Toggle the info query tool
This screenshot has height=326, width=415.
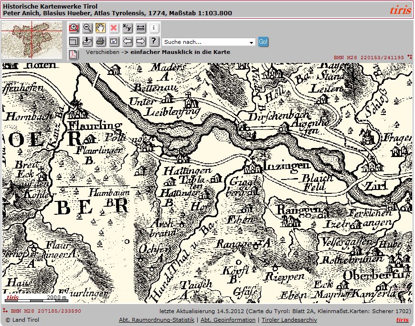point(154,28)
